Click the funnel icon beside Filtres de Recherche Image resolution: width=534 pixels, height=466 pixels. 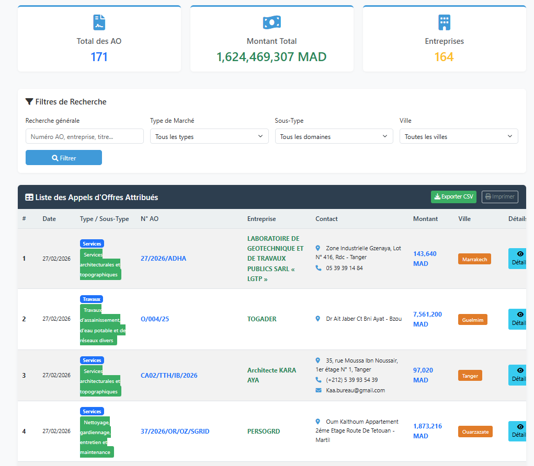[29, 102]
